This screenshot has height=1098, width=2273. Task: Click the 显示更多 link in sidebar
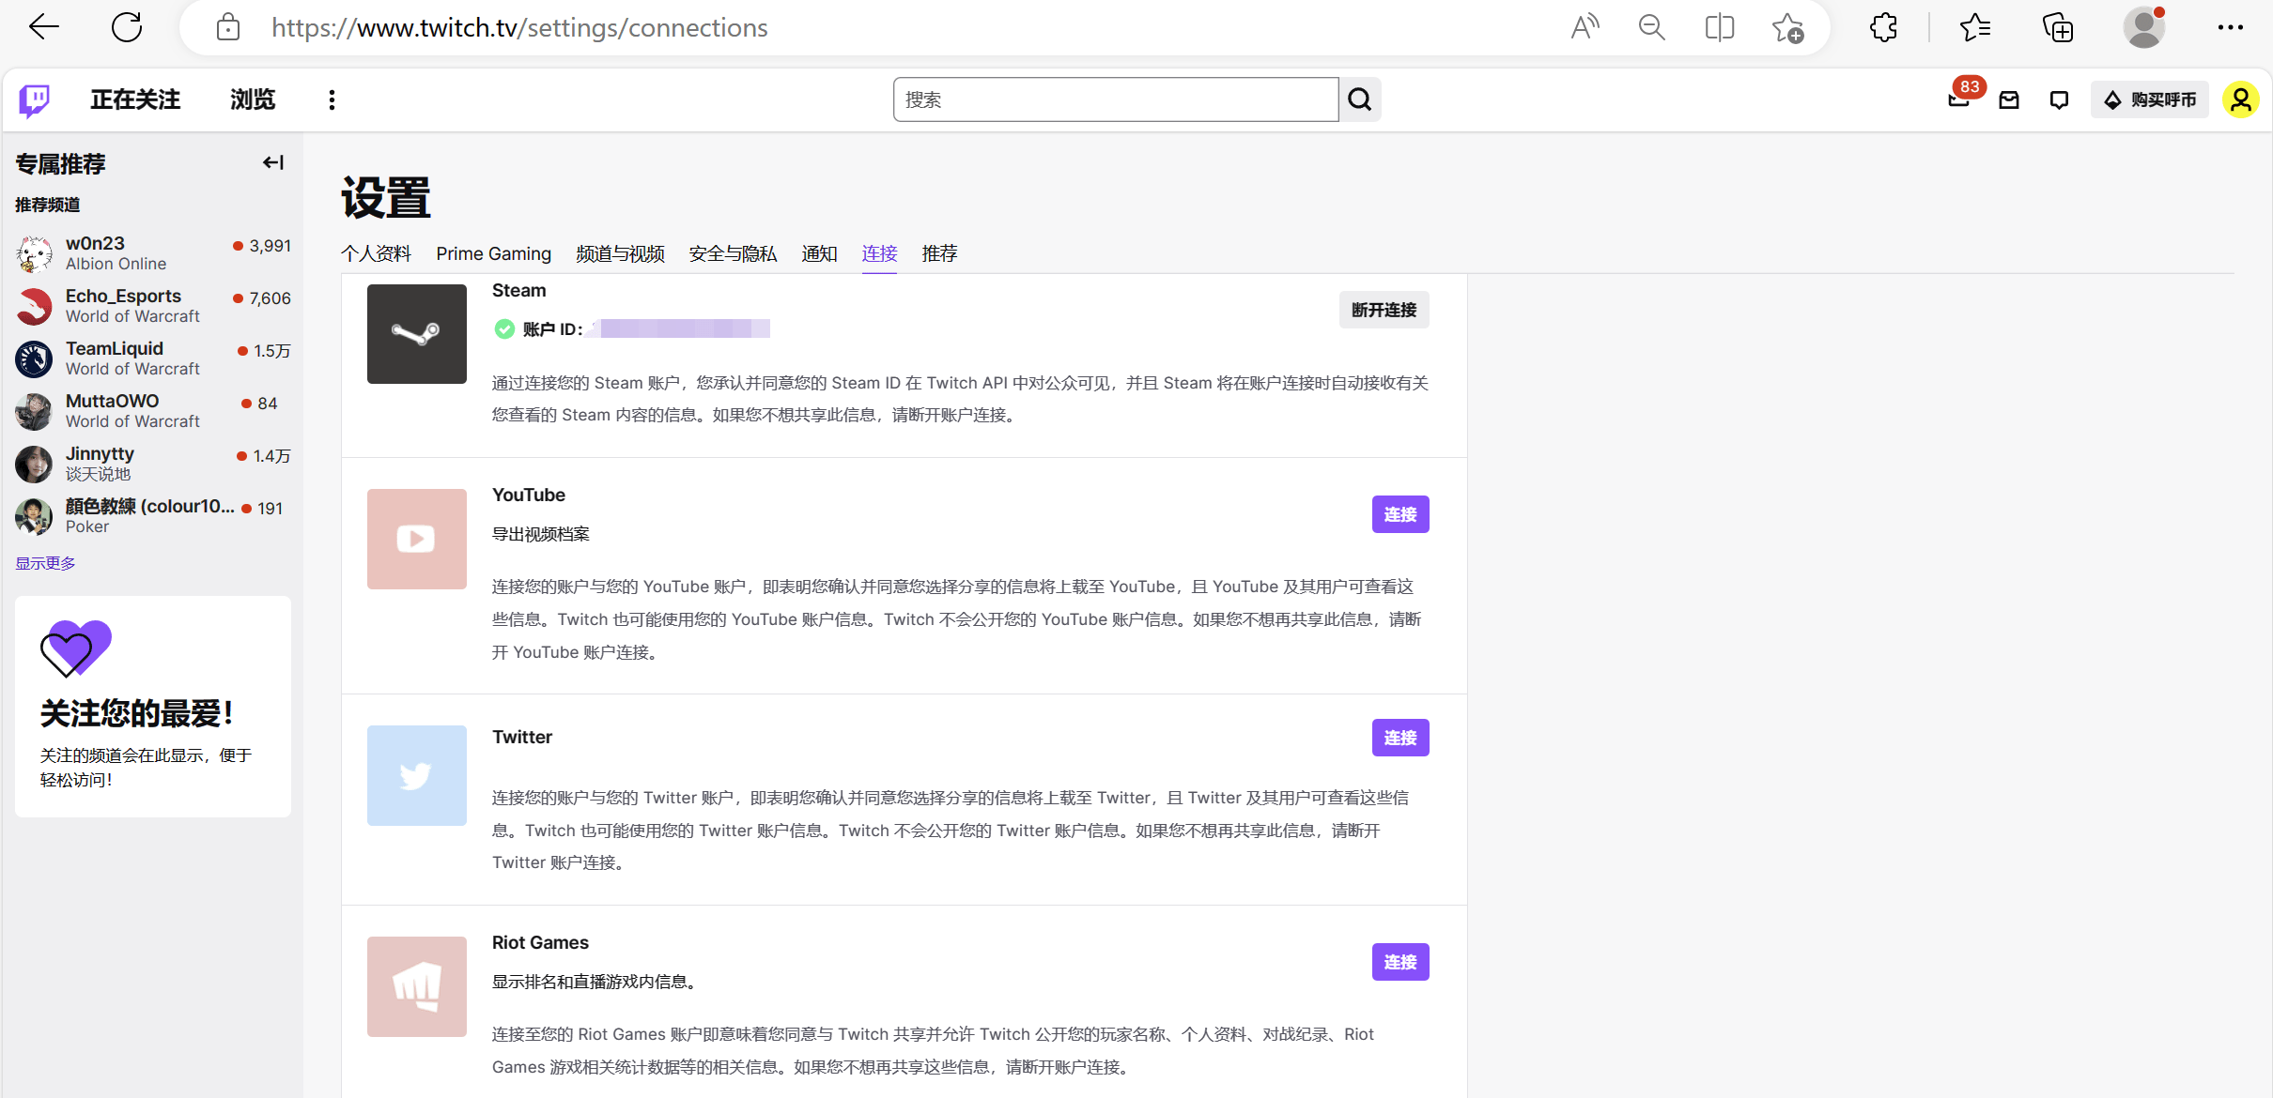44,562
